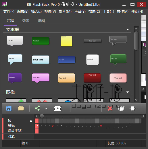Toggle the lock icon on the frame track
This screenshot has width=148, height=149.
[31, 121]
